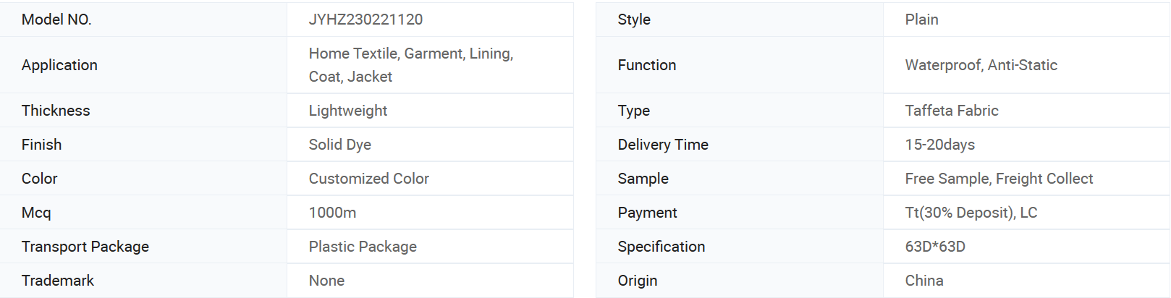Click the China origin value
Screen dimensions: 1171x298
(x=924, y=281)
